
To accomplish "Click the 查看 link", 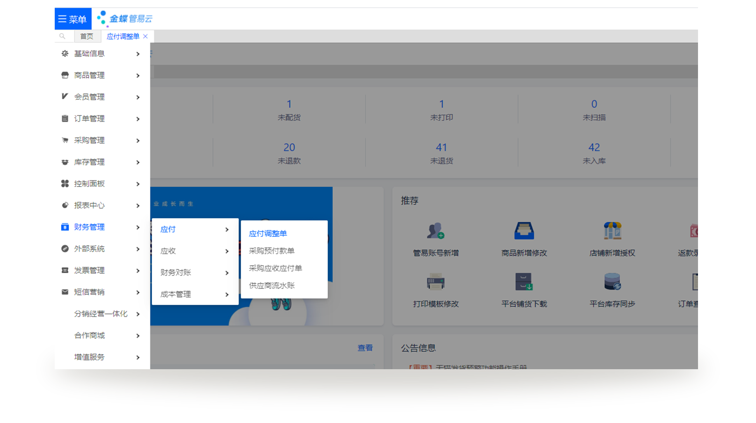I will [365, 348].
